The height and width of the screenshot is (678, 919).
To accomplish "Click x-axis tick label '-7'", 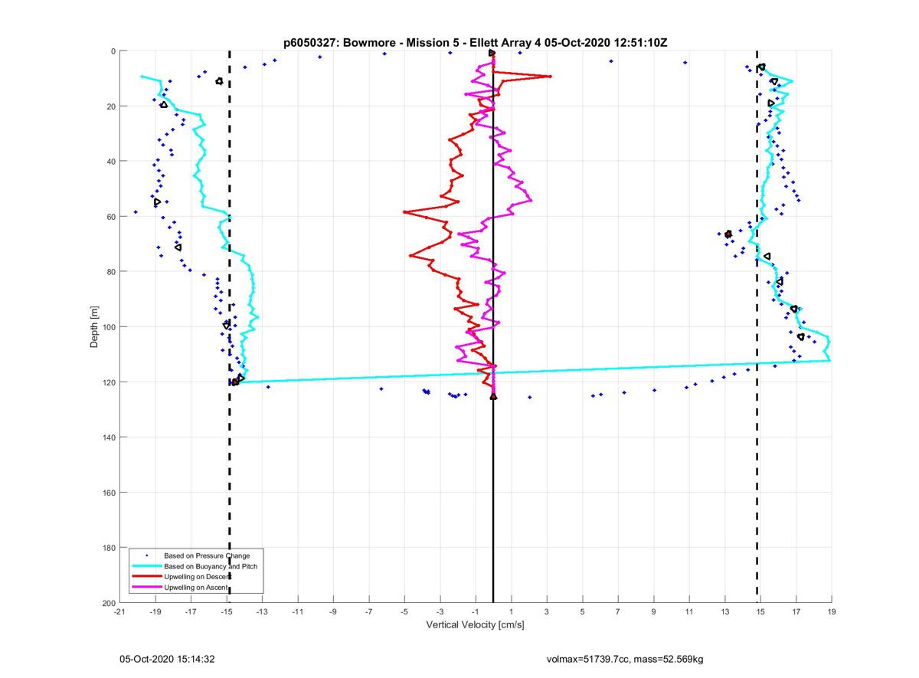I will [x=369, y=612].
